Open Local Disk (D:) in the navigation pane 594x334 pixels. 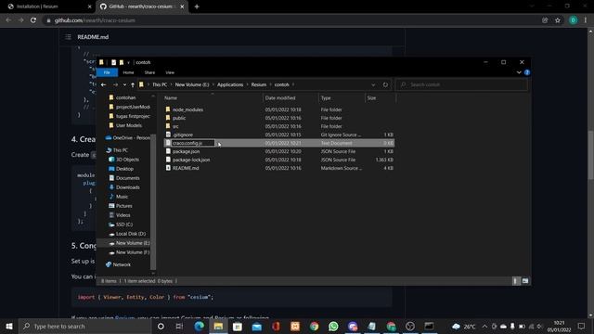point(130,234)
